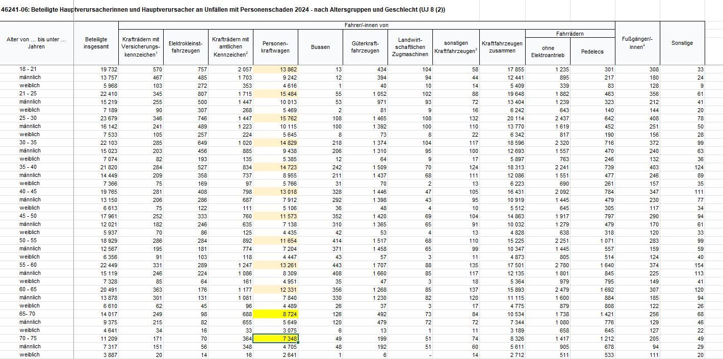
Task: Select the 'Fußgänger/-innen' column header
Action: (x=637, y=43)
